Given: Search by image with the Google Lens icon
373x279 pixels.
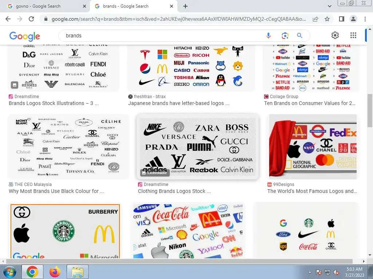Looking at the screenshot, I should 285,36.
